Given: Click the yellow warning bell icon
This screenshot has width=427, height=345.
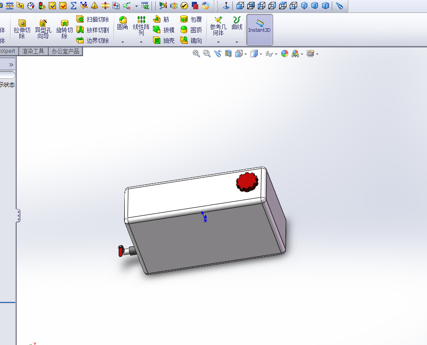Looking at the screenshot, I should tap(94, 6).
